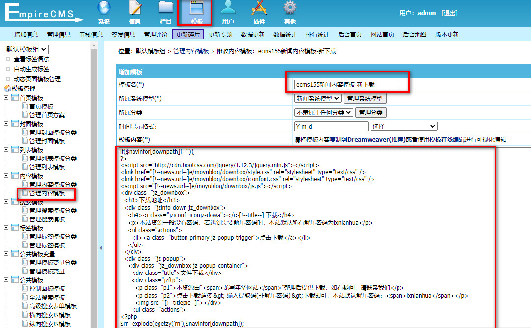Open the 管理信息 menu item
Viewport: 531px width, 328px height.
pos(58,34)
